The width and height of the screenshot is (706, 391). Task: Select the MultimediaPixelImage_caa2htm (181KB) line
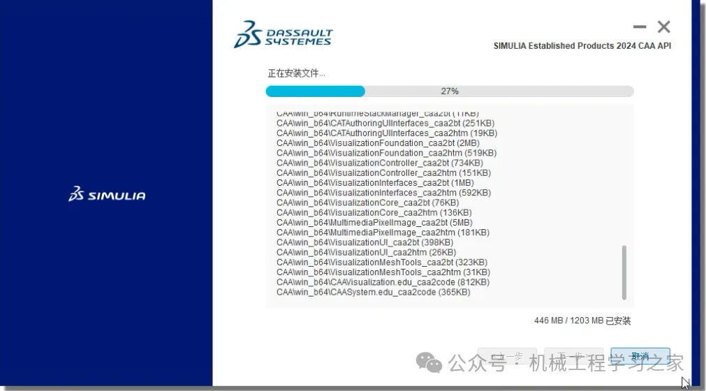coord(383,233)
